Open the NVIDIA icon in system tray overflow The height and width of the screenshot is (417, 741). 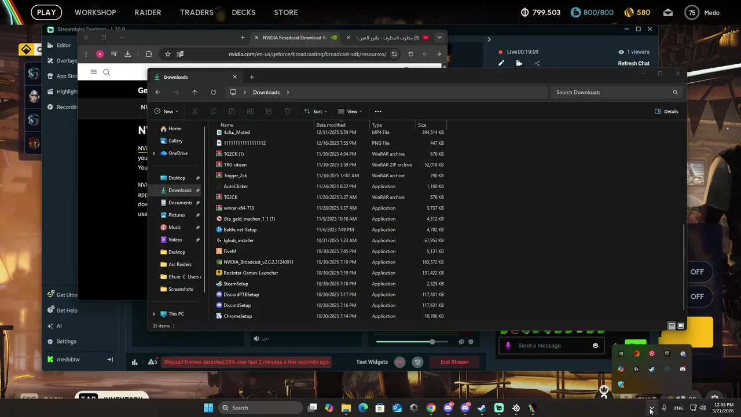coord(621,353)
